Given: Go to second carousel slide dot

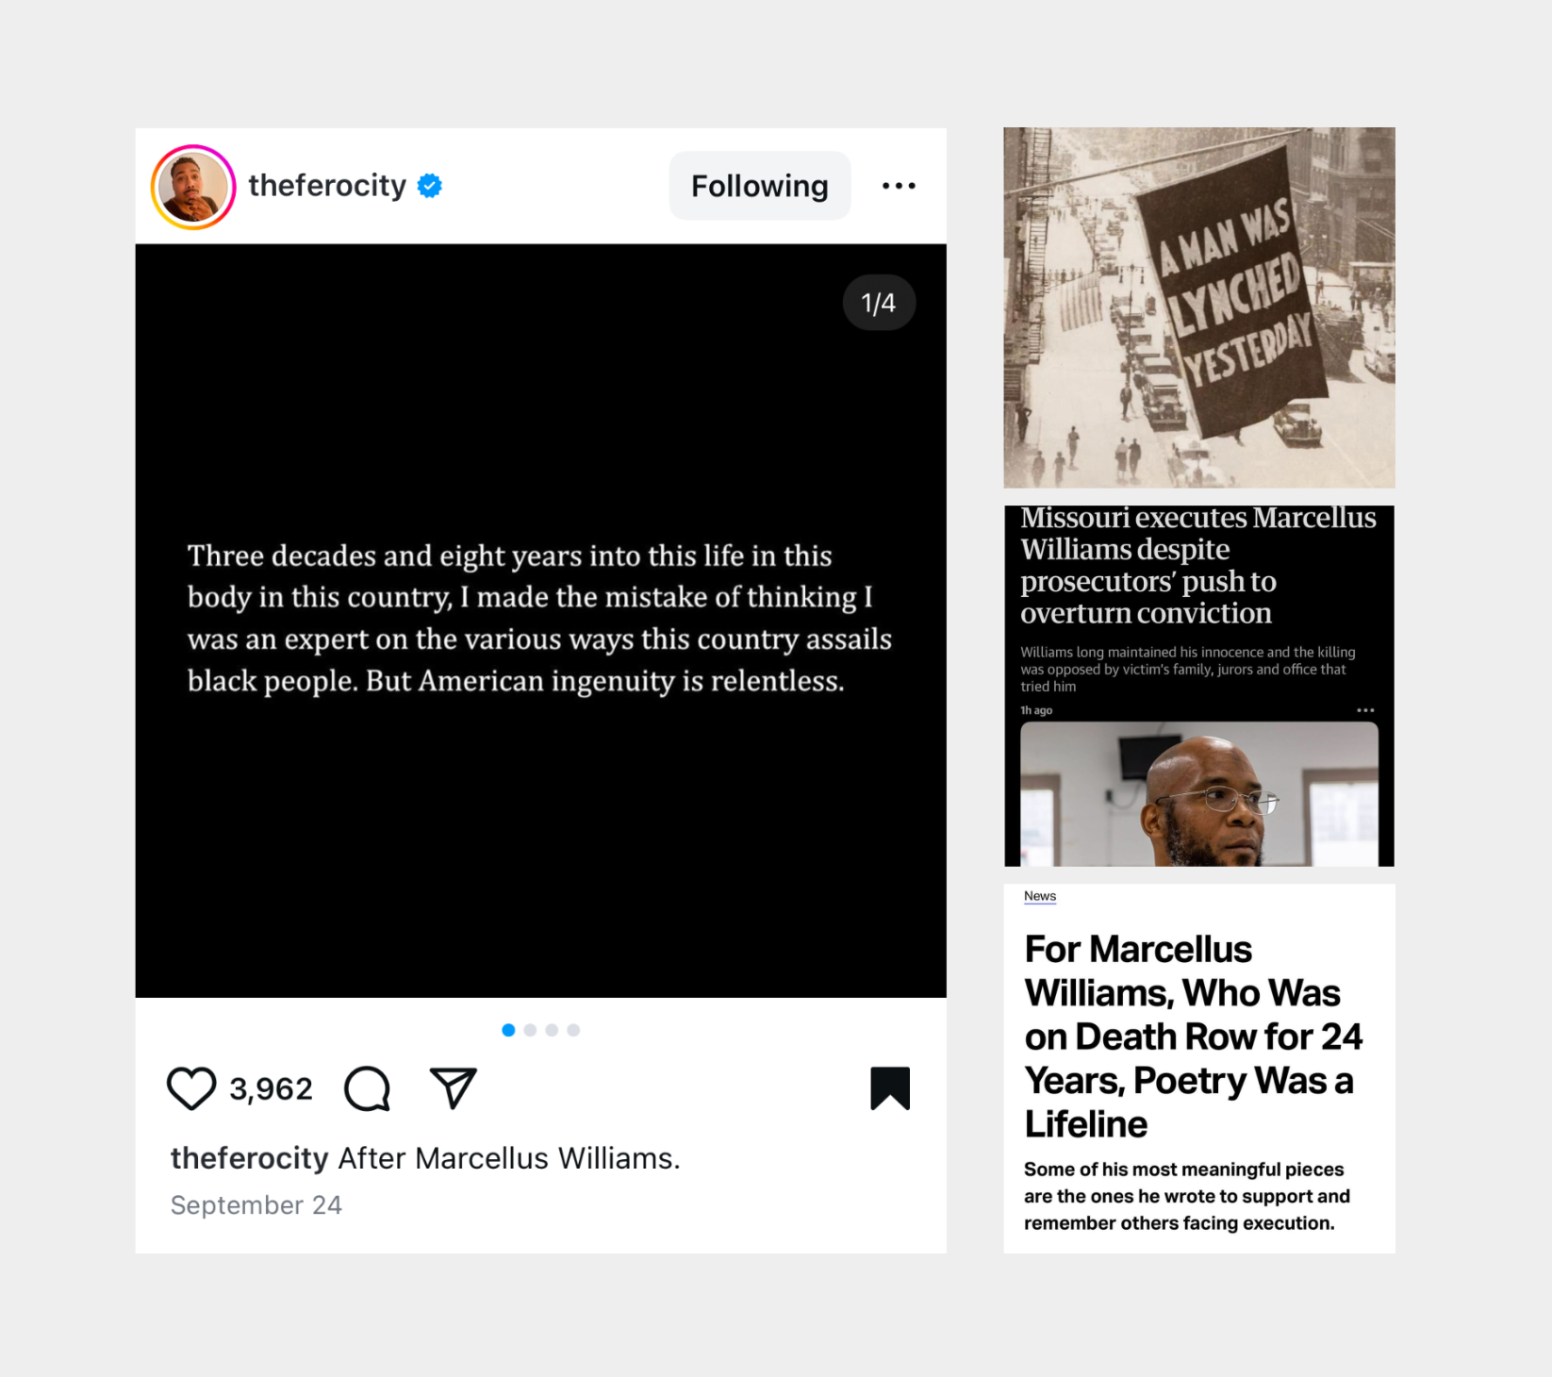Looking at the screenshot, I should pos(530,1030).
